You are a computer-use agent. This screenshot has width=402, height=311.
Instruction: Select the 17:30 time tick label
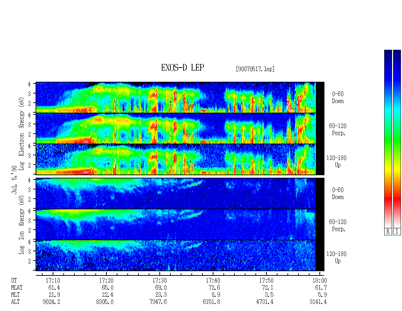[159, 280]
